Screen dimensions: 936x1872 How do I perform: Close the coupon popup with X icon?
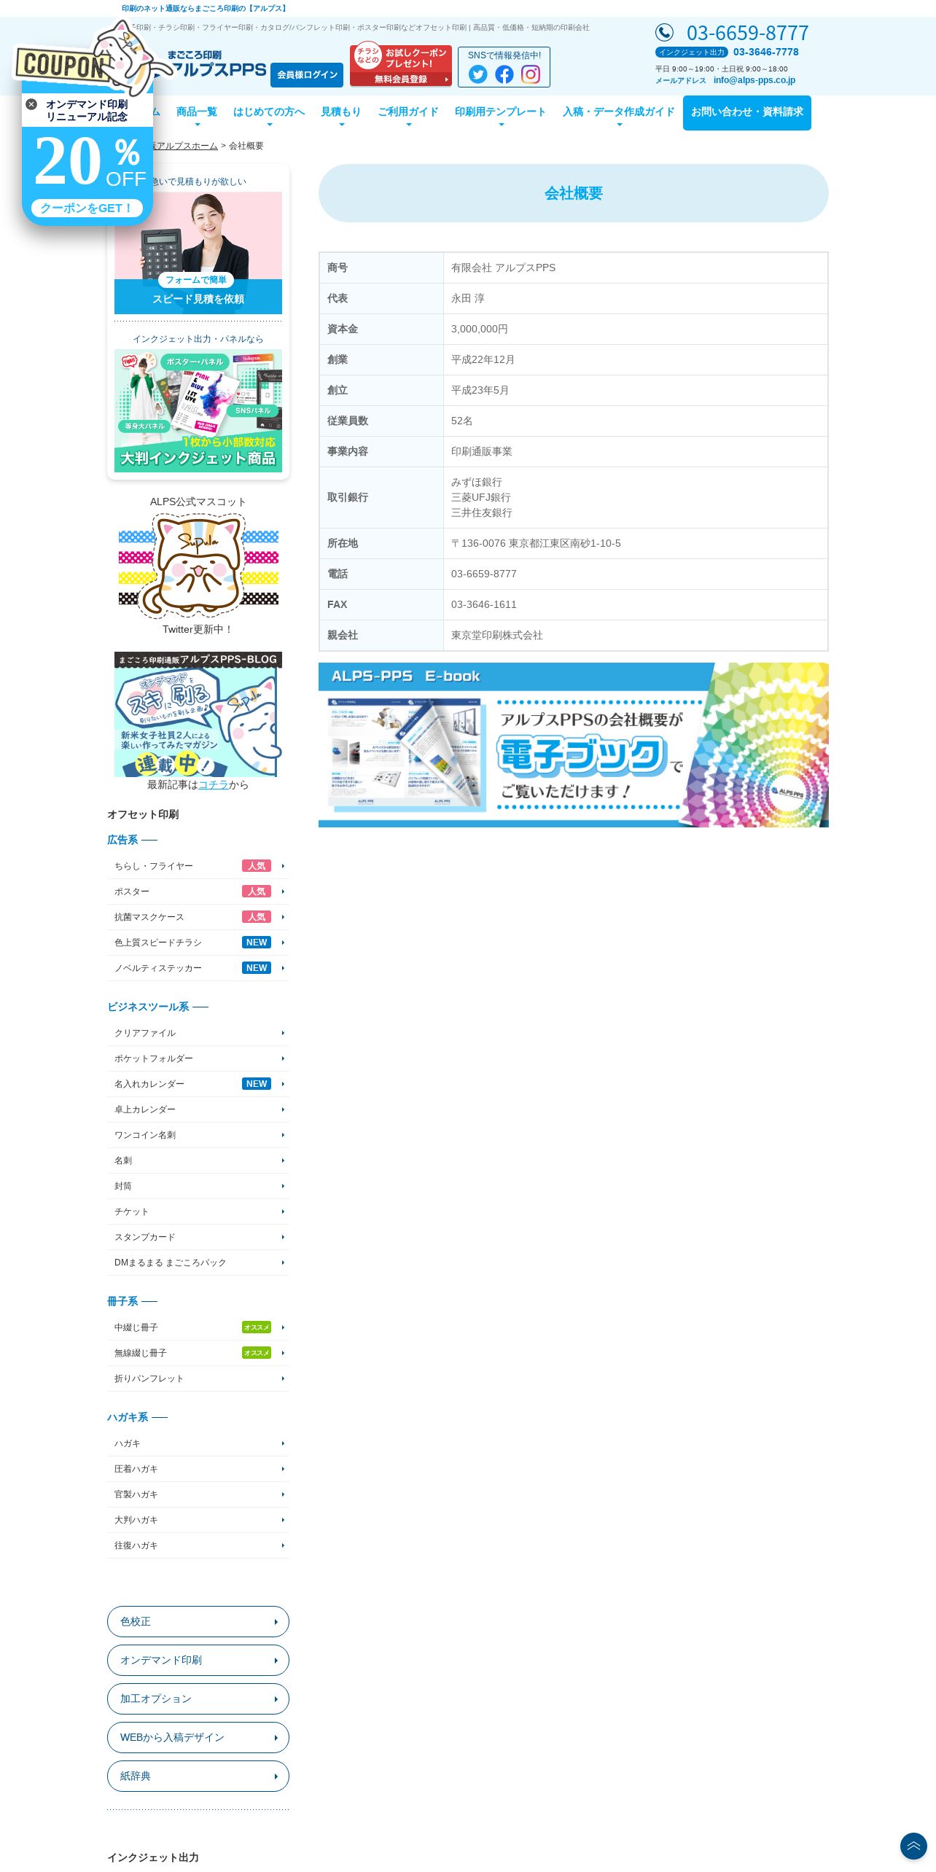[31, 104]
